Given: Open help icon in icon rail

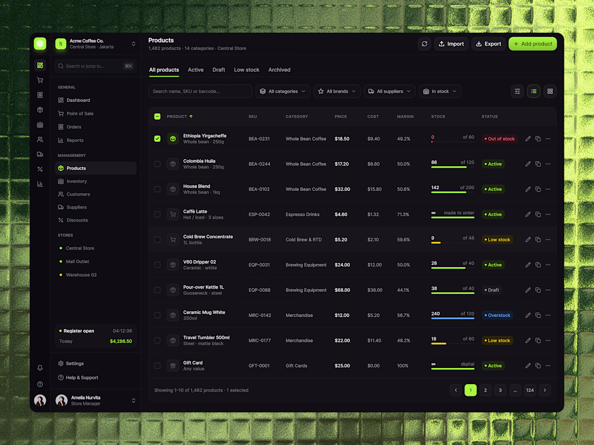Looking at the screenshot, I should click(40, 384).
